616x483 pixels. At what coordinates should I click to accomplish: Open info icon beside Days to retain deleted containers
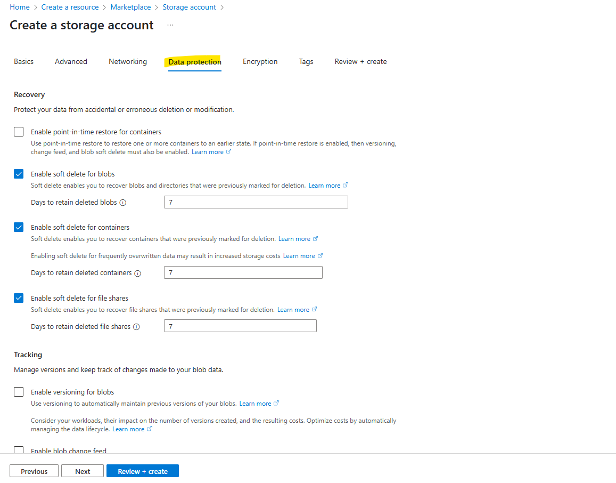coord(137,273)
